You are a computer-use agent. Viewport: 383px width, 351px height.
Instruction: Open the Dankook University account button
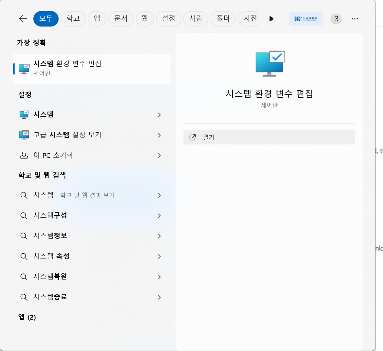point(305,18)
